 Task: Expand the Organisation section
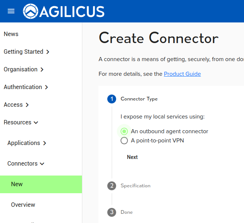pos(24,70)
